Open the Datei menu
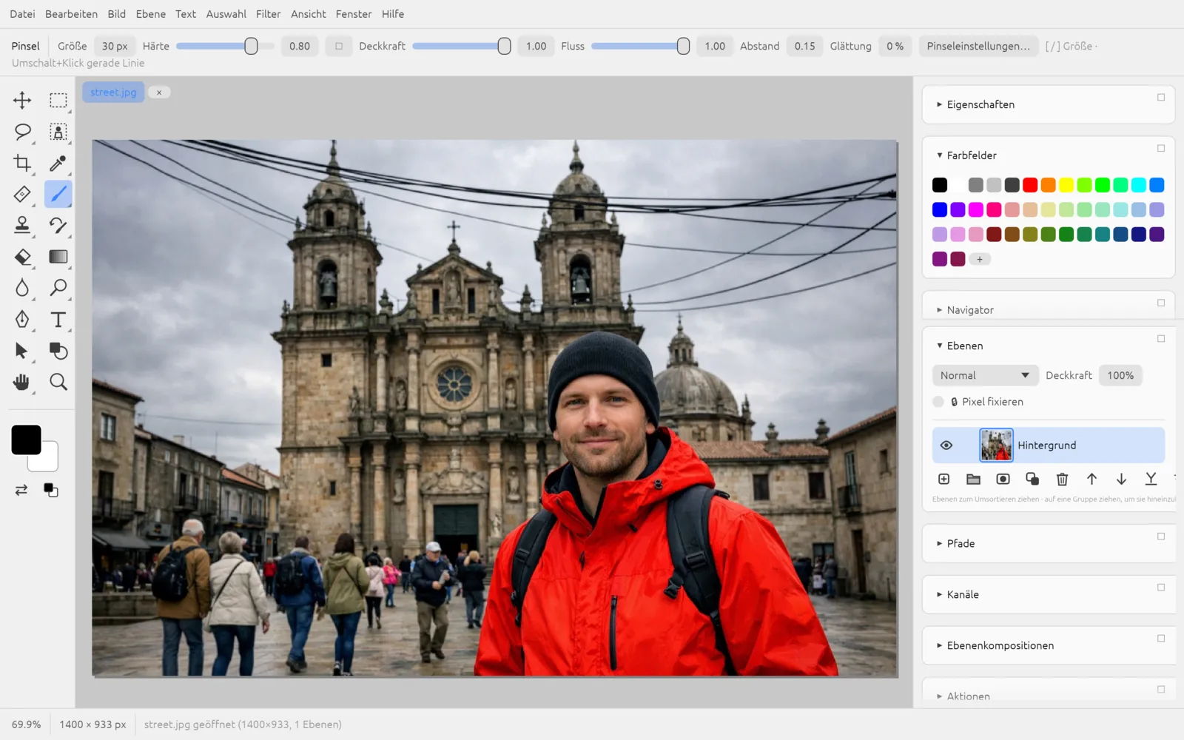This screenshot has width=1184, height=740. point(22,14)
